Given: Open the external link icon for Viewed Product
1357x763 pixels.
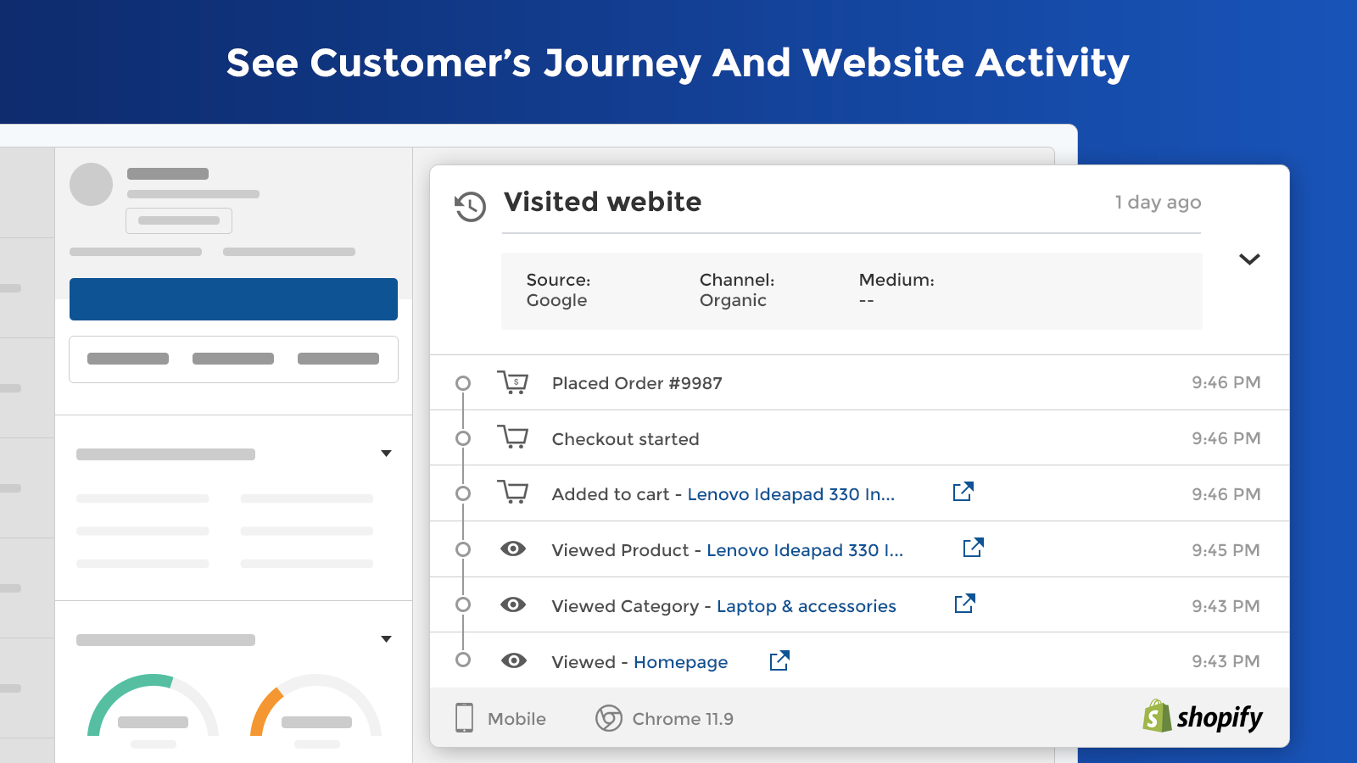Looking at the screenshot, I should click(x=974, y=548).
